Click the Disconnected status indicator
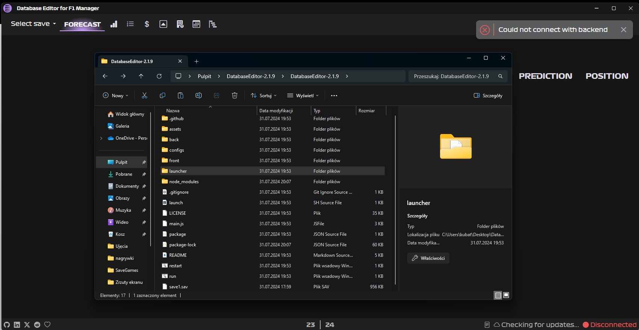 (610, 325)
